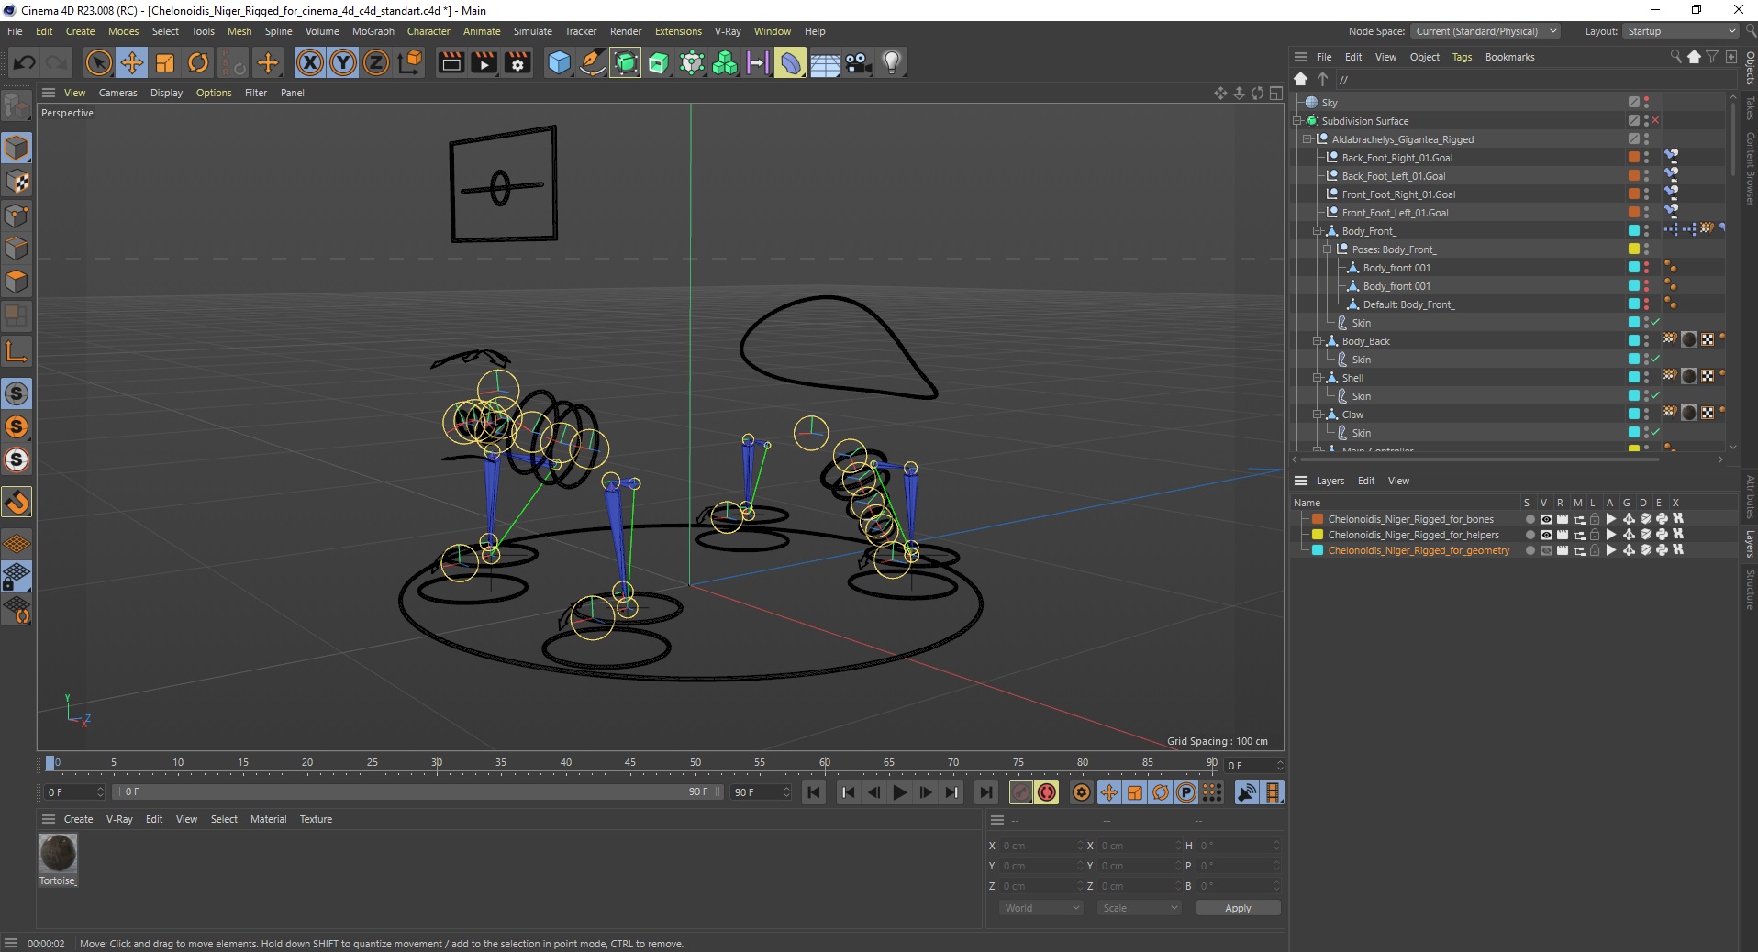Play the animation forward
Image resolution: width=1758 pixels, height=952 pixels.
900,792
